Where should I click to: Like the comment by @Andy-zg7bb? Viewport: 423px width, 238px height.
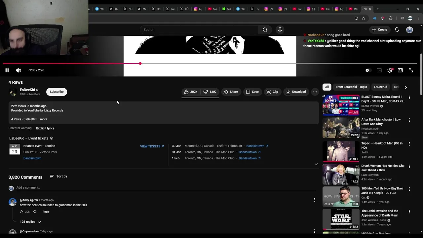pyautogui.click(x=22, y=212)
